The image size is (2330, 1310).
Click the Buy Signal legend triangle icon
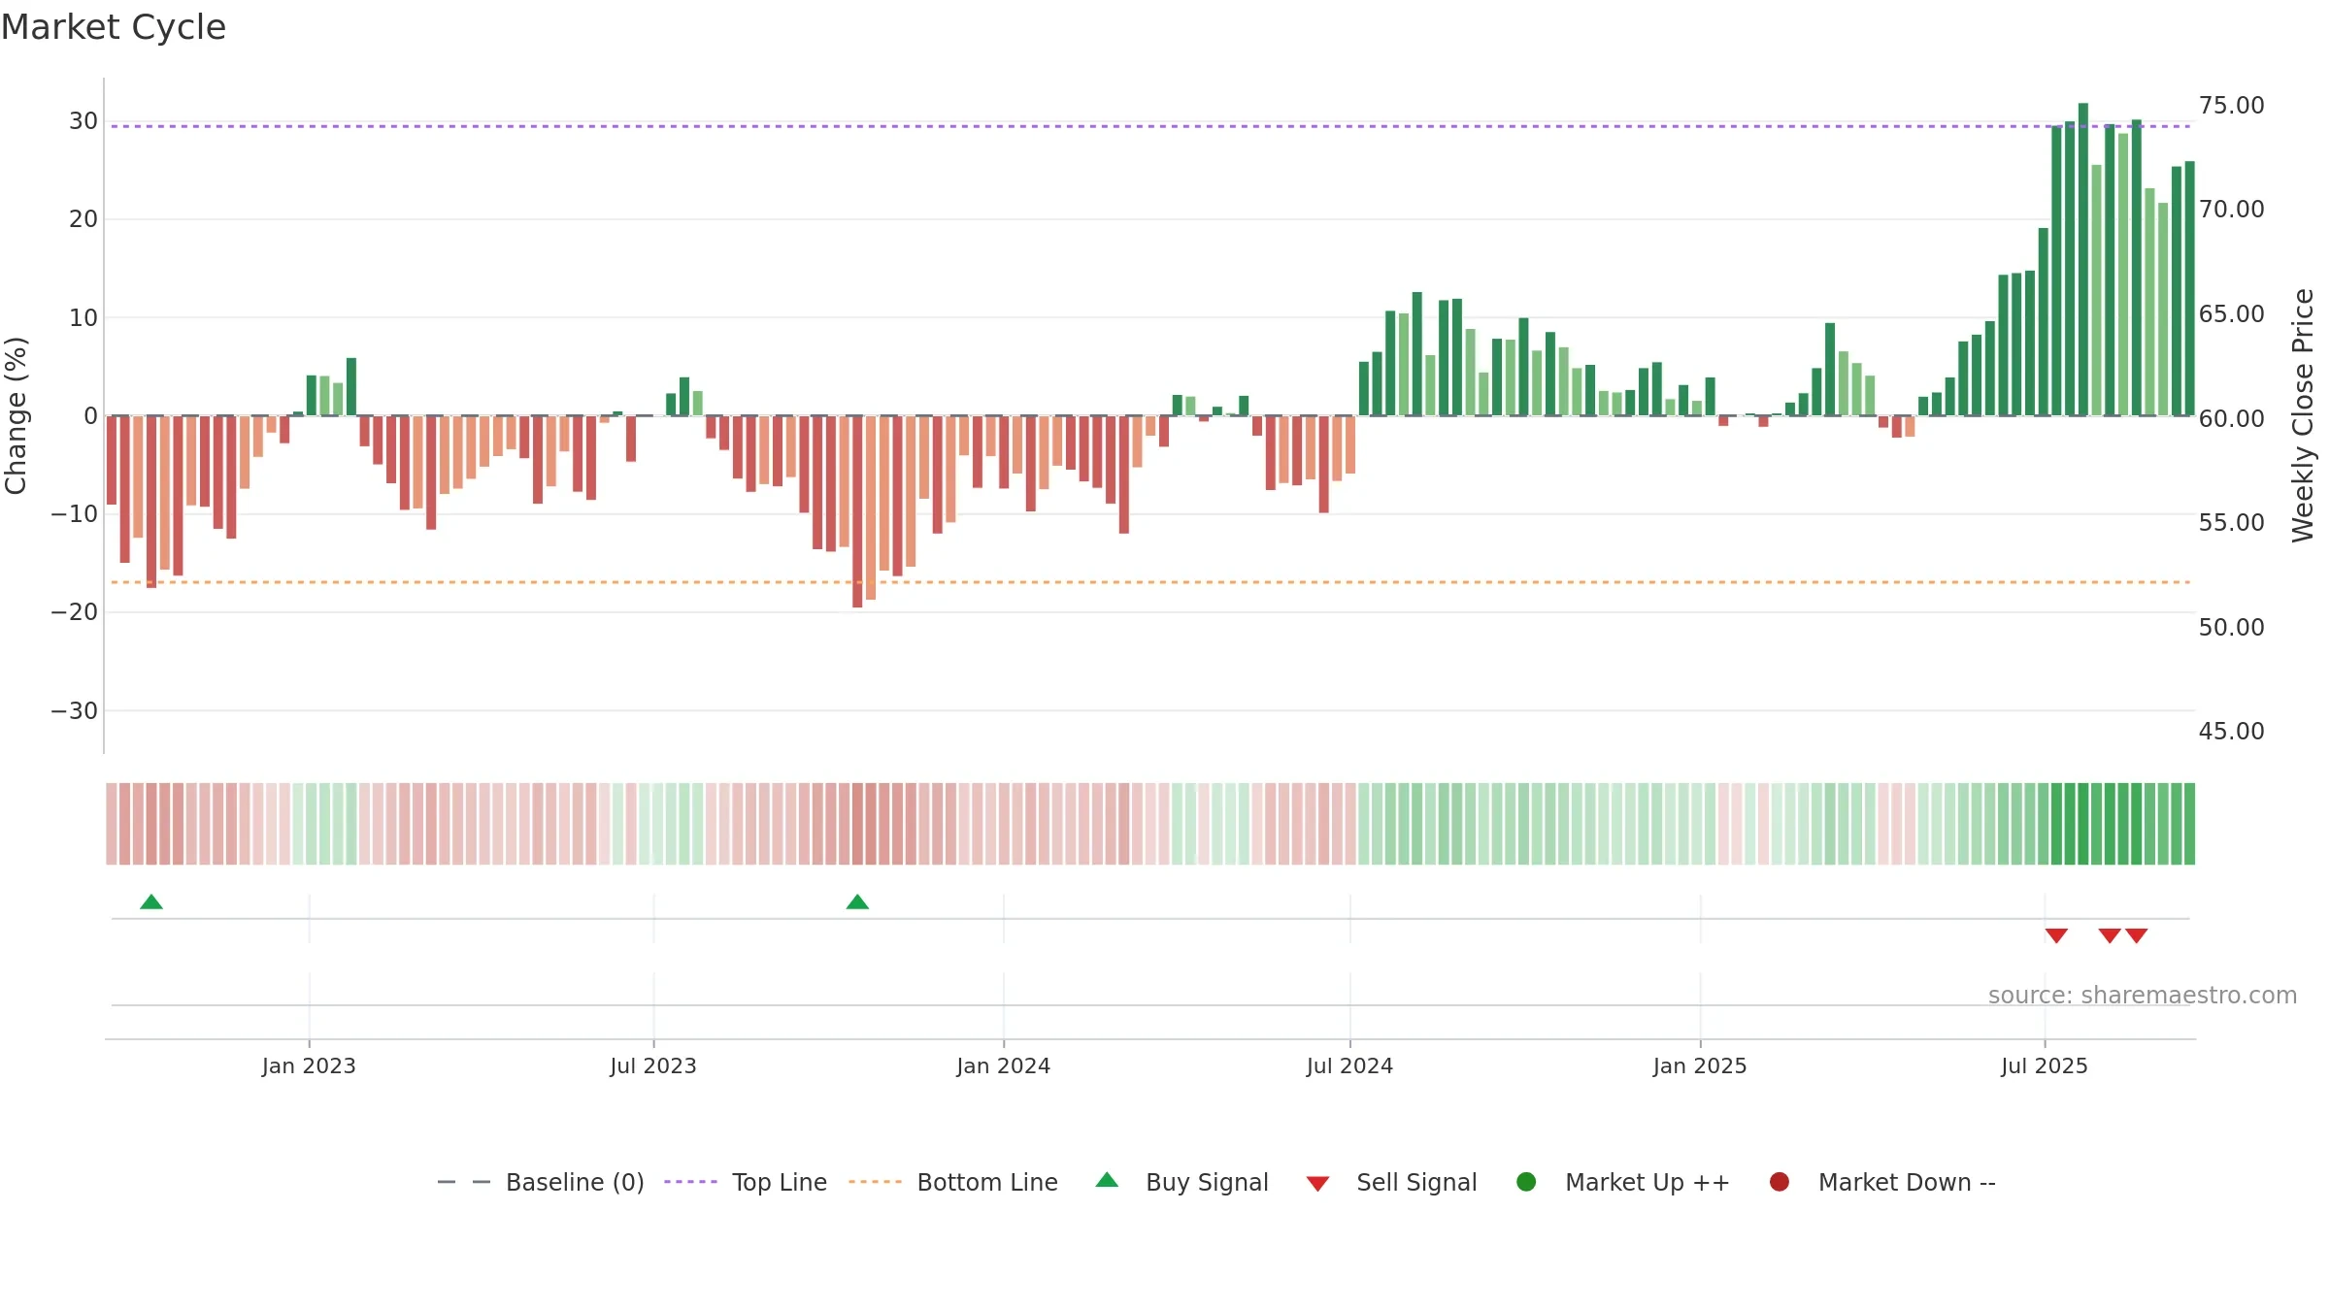[x=1107, y=1180]
